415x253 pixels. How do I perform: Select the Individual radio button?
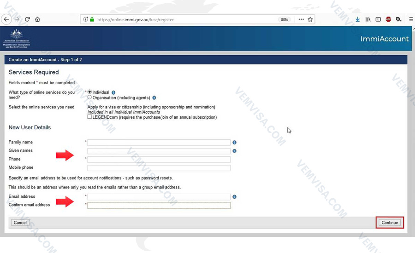pyautogui.click(x=89, y=92)
